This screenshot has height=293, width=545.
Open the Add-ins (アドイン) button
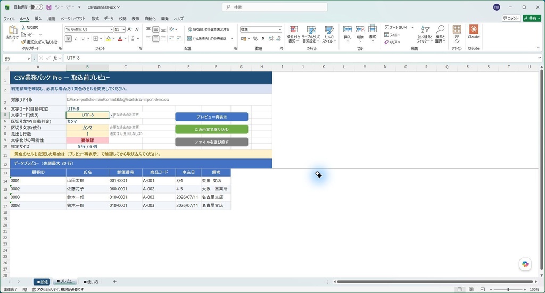(x=457, y=34)
